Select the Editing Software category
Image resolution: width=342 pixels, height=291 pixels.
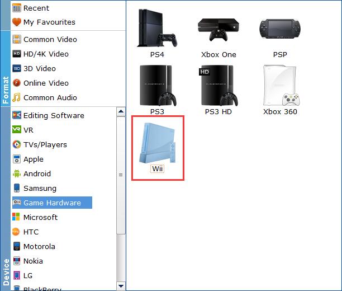tap(54, 116)
